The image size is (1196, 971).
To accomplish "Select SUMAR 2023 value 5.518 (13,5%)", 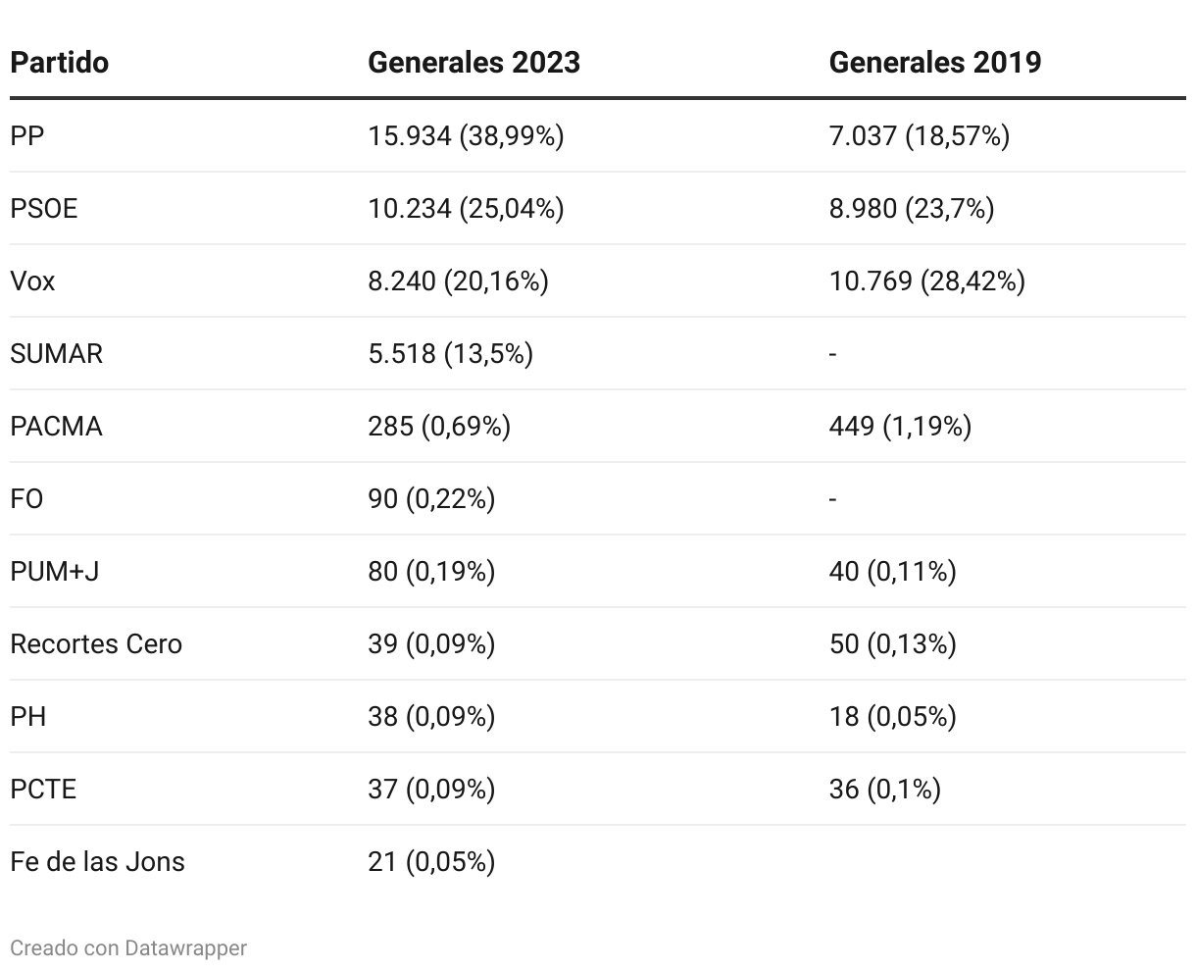I will 450,353.
